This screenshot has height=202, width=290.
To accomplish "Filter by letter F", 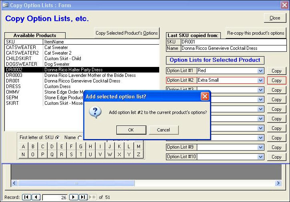I will pos(71,147).
